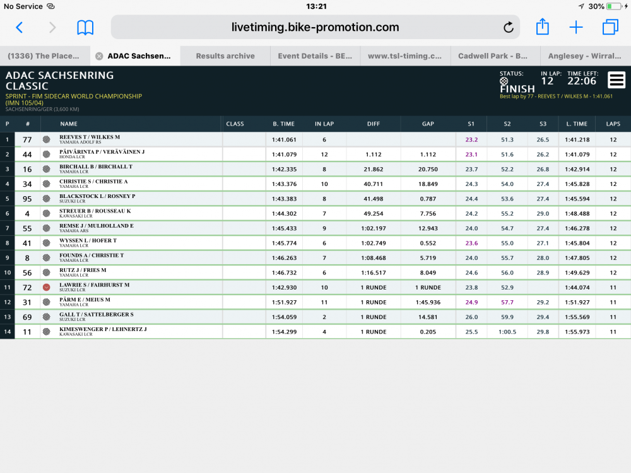Click the chequered flag icon for Gall / Sattelberger
The width and height of the screenshot is (631, 473).
[x=47, y=317]
